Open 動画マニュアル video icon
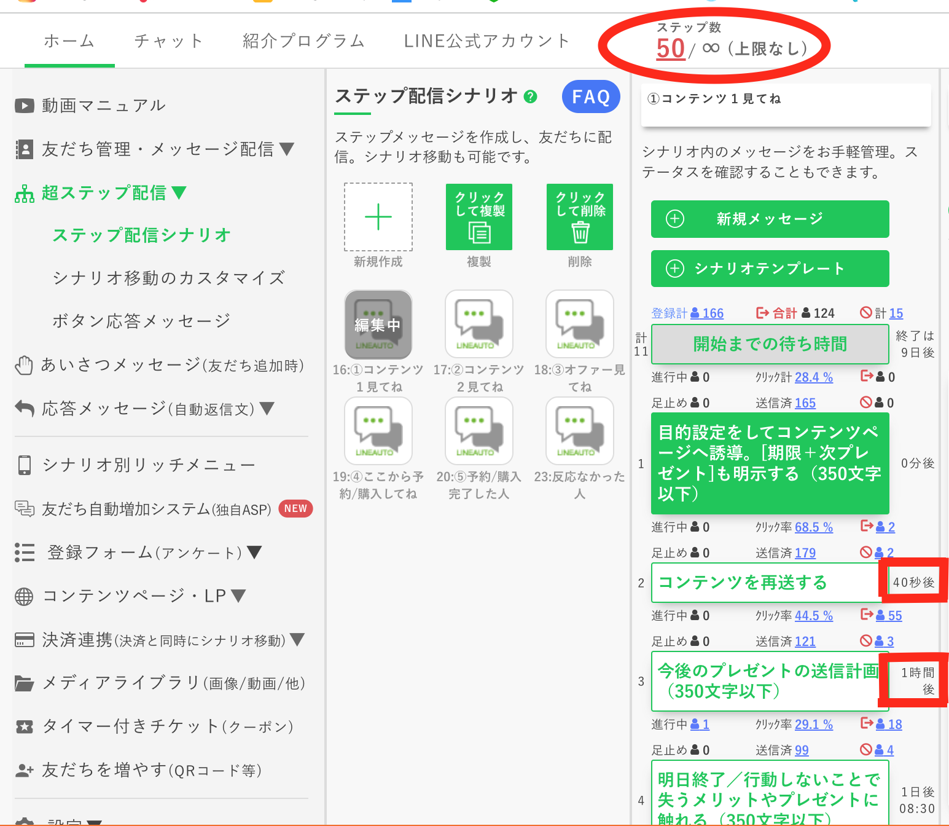Viewport: 949px width, 826px height. pyautogui.click(x=24, y=106)
